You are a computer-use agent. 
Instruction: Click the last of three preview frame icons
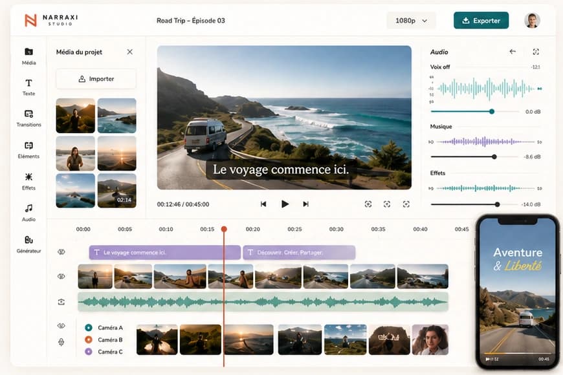coord(406,204)
